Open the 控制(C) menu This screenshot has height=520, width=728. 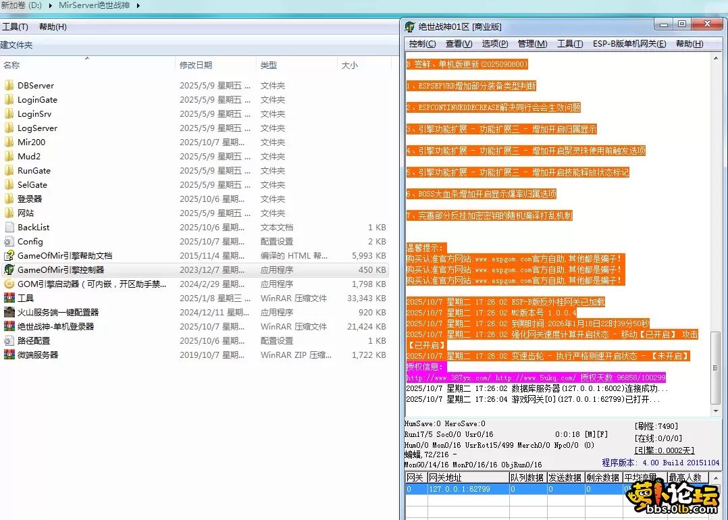pyautogui.click(x=422, y=44)
